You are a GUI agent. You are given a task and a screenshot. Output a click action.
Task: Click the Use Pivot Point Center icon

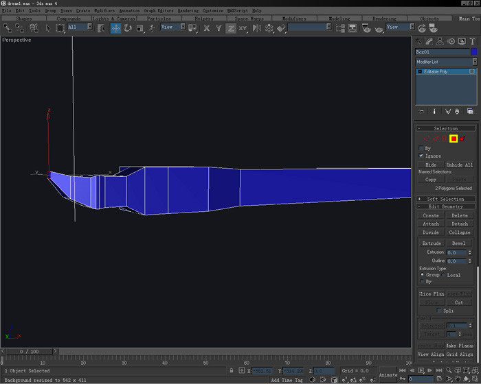click(x=192, y=28)
